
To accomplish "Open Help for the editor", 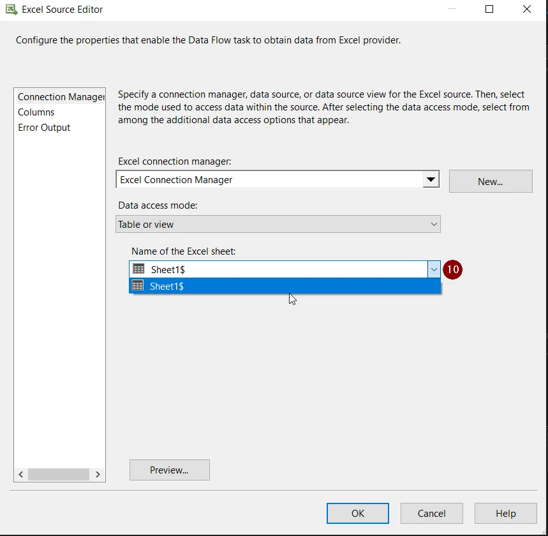I will [x=505, y=513].
